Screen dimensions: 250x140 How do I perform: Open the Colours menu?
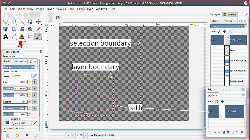point(61,9)
